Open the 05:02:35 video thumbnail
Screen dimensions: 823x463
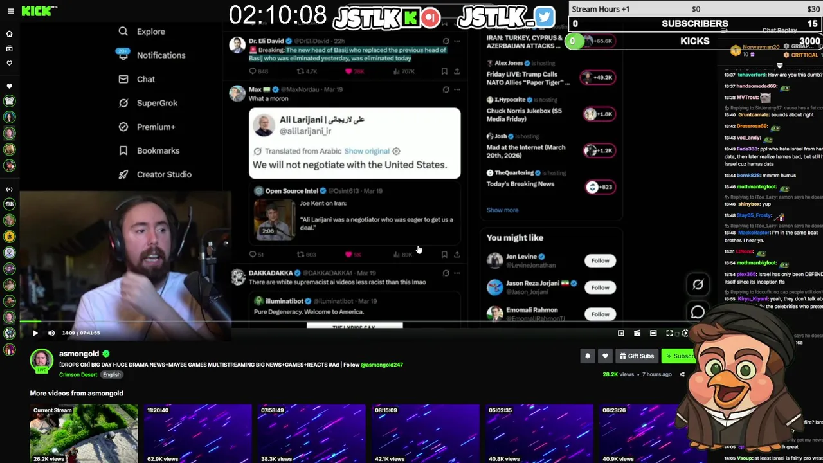(539, 433)
